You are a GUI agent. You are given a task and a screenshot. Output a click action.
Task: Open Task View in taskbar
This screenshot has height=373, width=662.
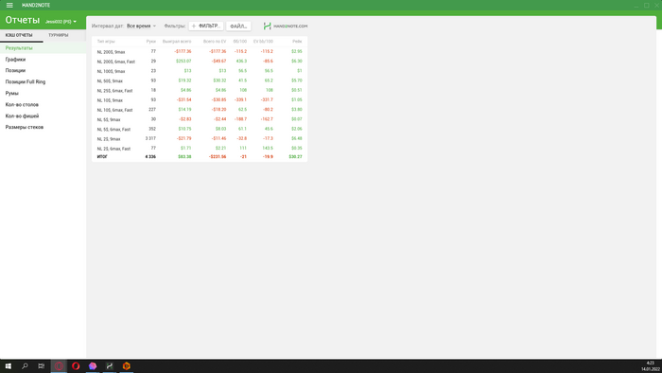[x=41, y=365]
